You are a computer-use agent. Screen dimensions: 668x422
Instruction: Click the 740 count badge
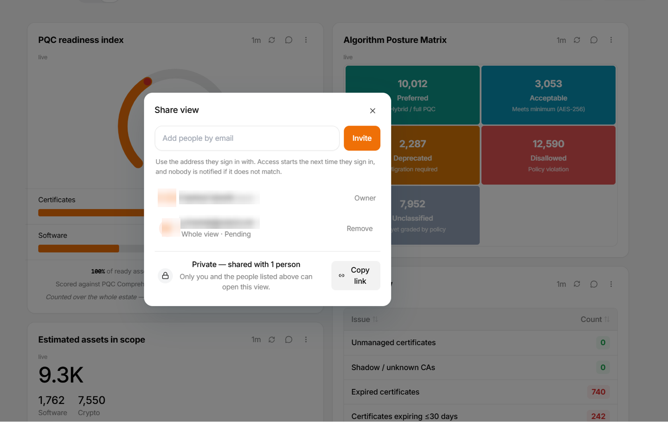point(598,392)
